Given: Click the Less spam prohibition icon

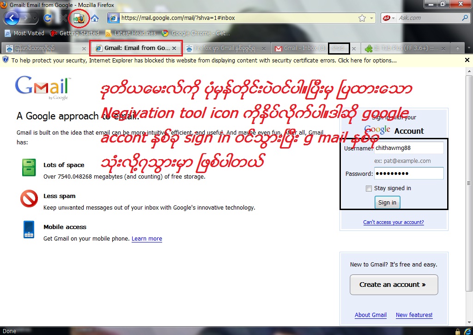Looking at the screenshot, I should tap(29, 199).
